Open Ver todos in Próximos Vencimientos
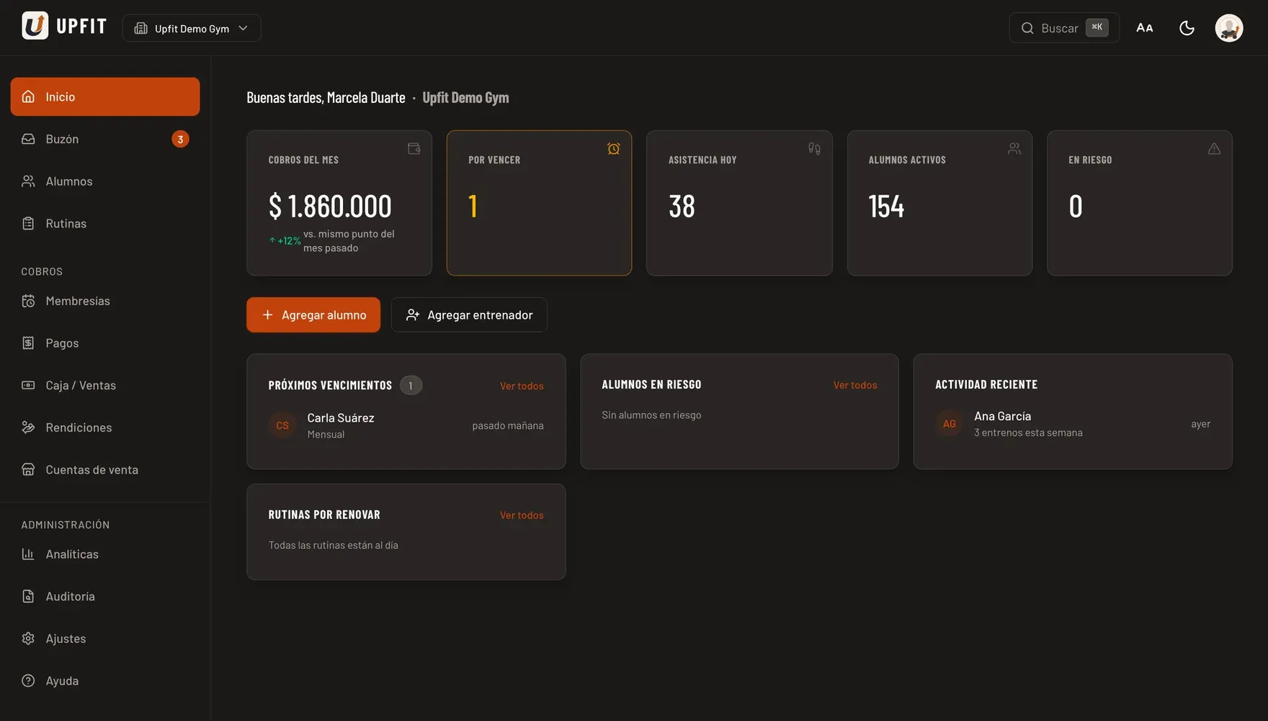The height and width of the screenshot is (721, 1268). (x=522, y=386)
